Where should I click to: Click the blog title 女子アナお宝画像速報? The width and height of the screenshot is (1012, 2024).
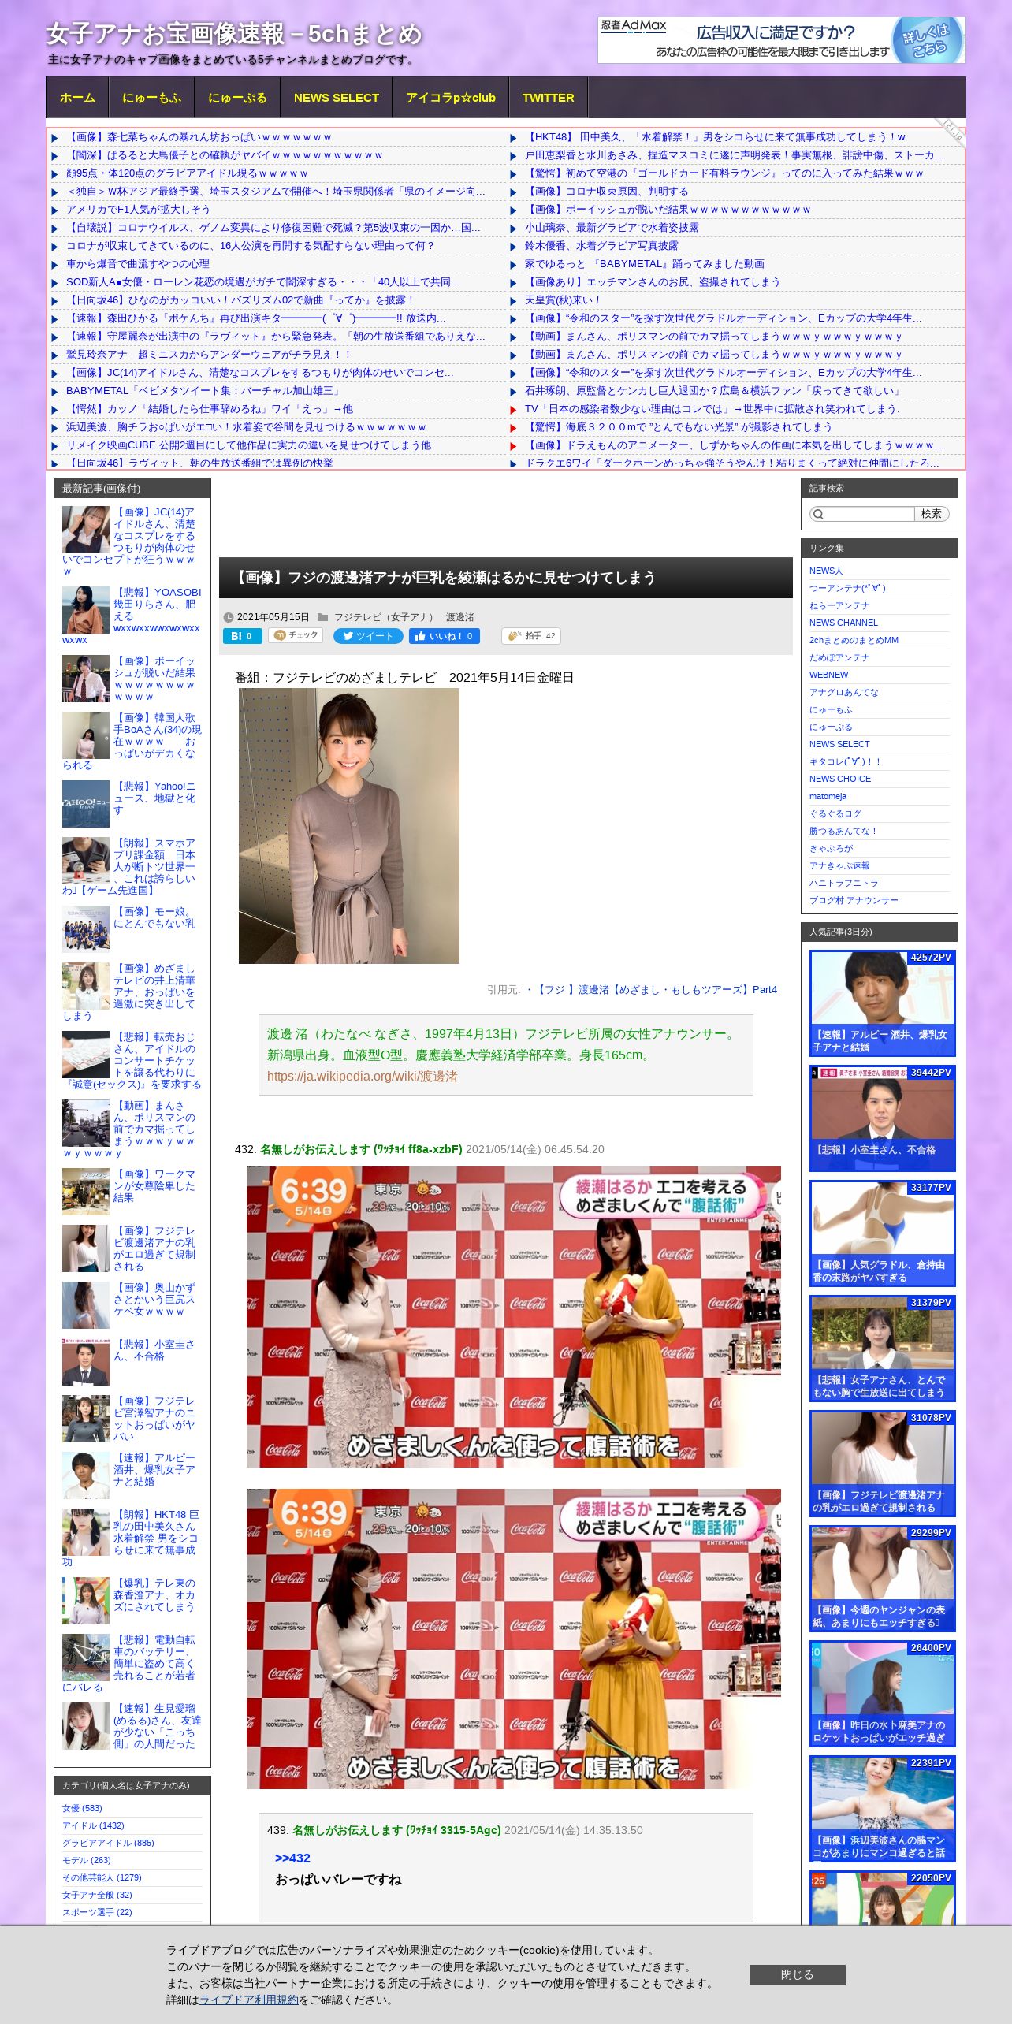pyautogui.click(x=233, y=34)
